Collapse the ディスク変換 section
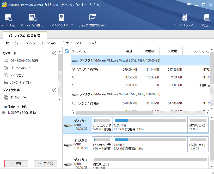The width and height of the screenshot is (214, 174). [54, 90]
